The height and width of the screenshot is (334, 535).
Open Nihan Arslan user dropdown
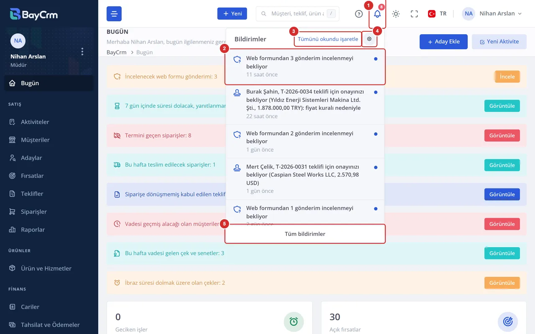tap(492, 14)
